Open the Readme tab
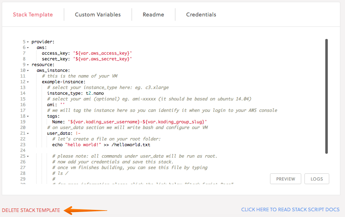345x217 pixels. tap(153, 15)
